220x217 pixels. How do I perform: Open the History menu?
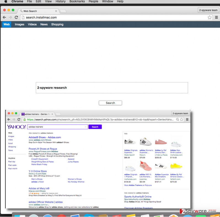click(x=60, y=1)
